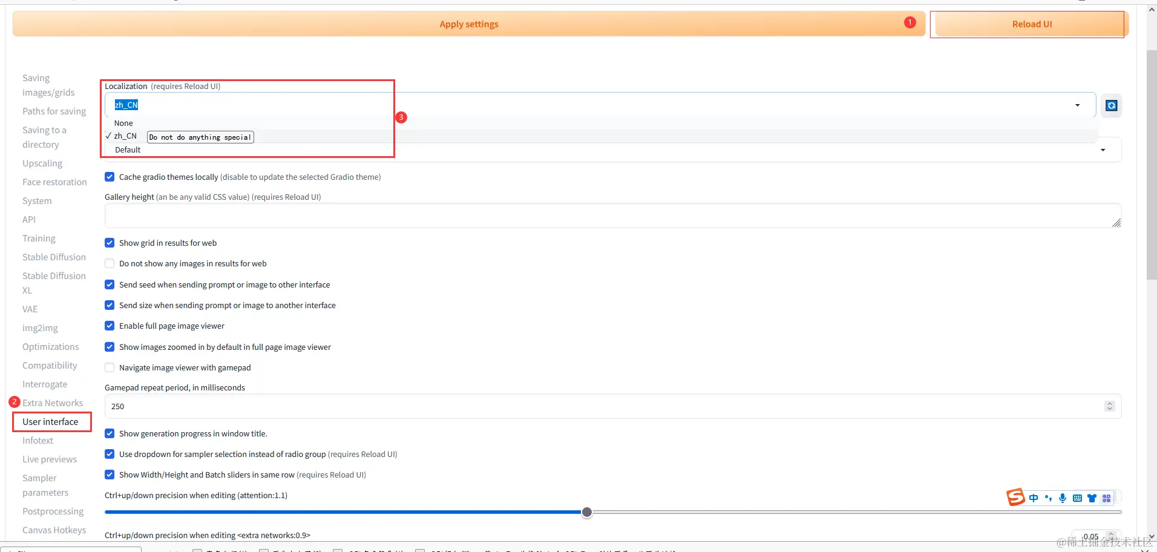Open the Postprocessing section
The image size is (1157, 552).
point(53,511)
